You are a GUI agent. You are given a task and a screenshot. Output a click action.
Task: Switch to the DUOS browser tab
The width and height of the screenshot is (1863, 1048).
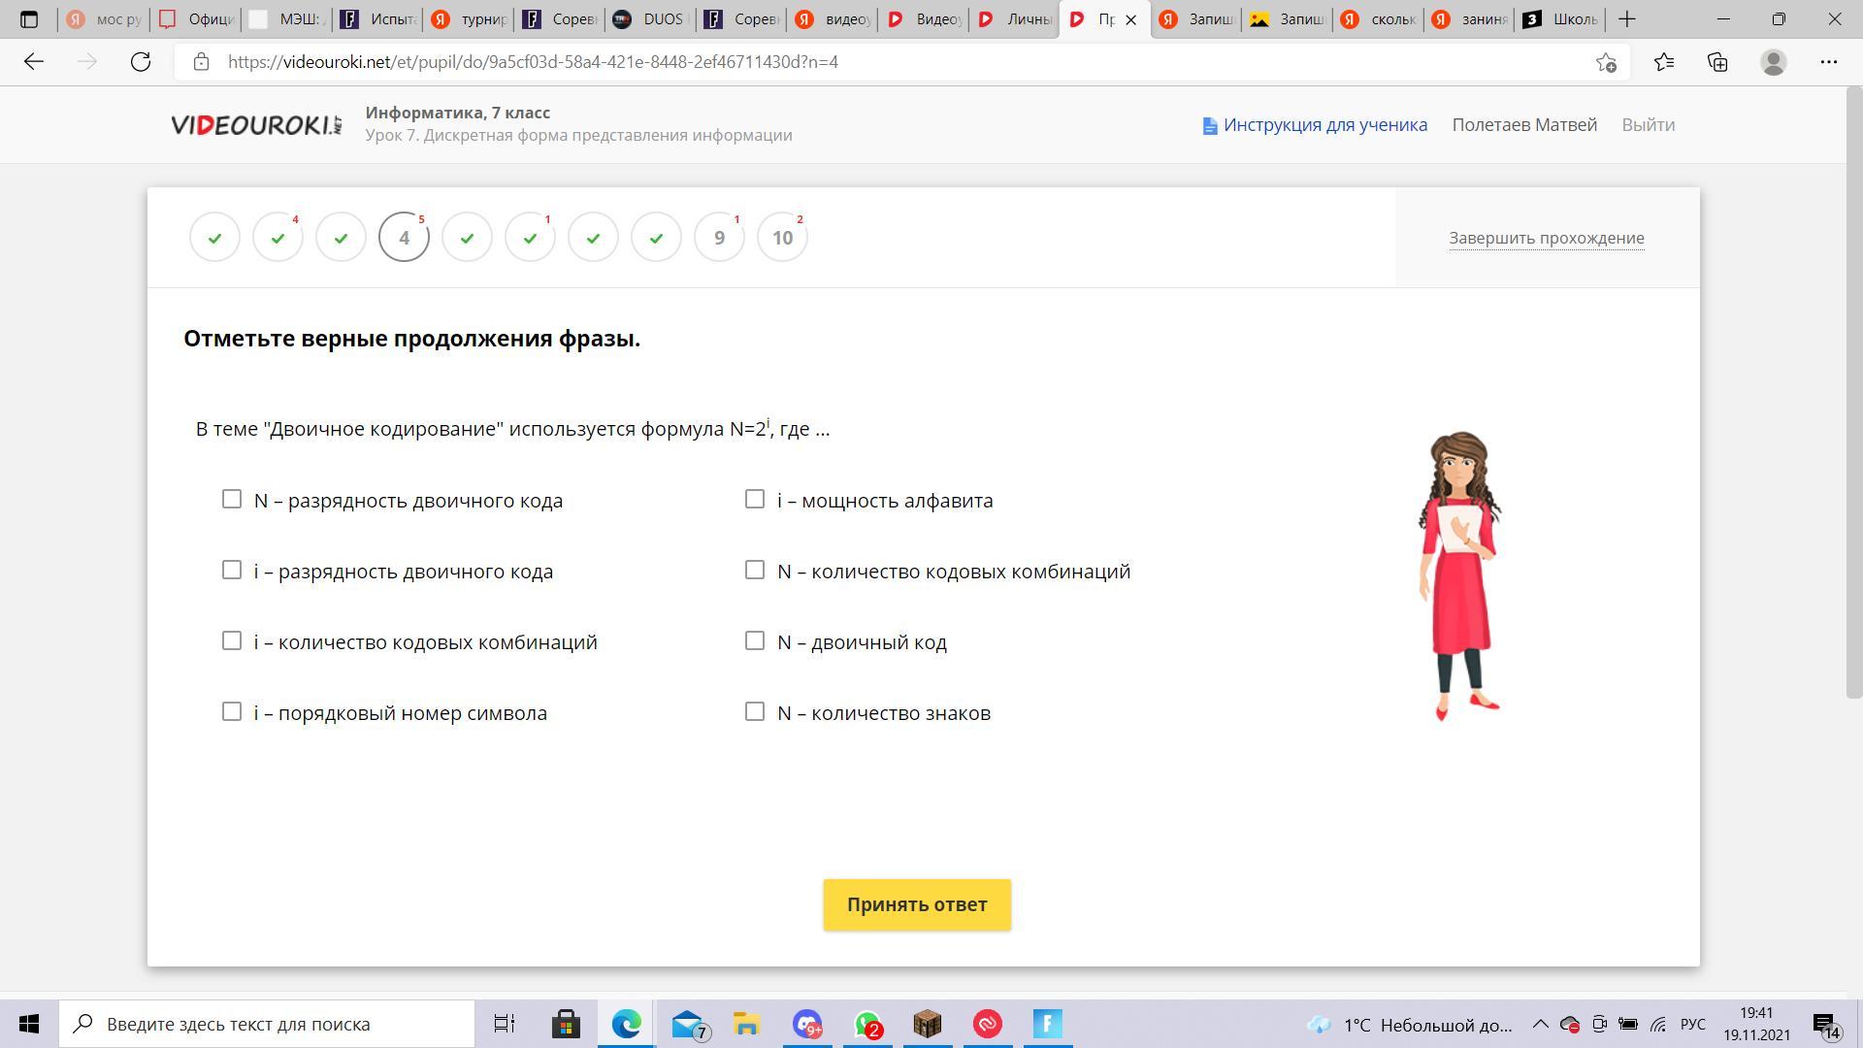[650, 19]
